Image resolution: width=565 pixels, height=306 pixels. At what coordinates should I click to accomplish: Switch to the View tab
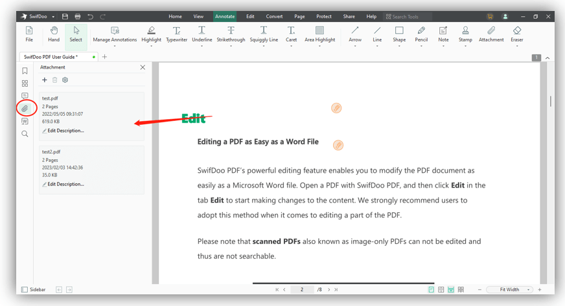[x=198, y=17]
